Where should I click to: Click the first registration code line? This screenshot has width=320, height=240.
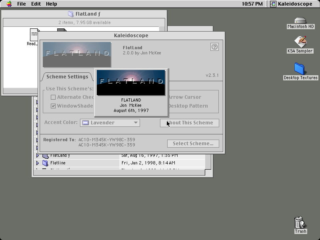[107, 140]
